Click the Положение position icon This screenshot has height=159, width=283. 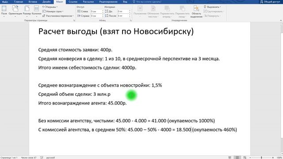click(140, 8)
